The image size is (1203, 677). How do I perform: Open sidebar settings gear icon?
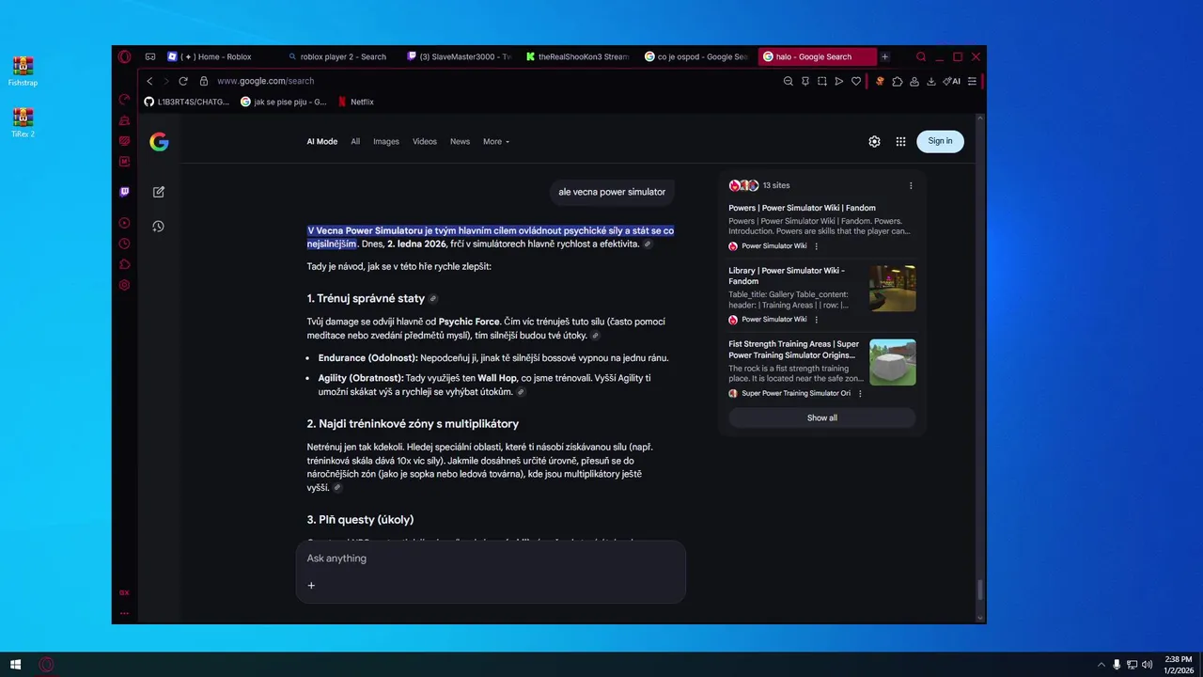coord(124,285)
